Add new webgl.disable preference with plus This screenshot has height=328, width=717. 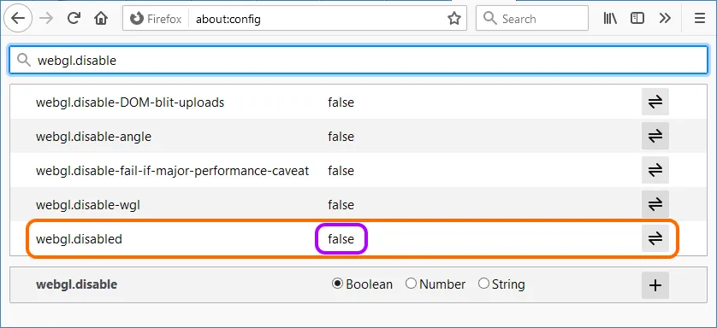click(x=655, y=285)
